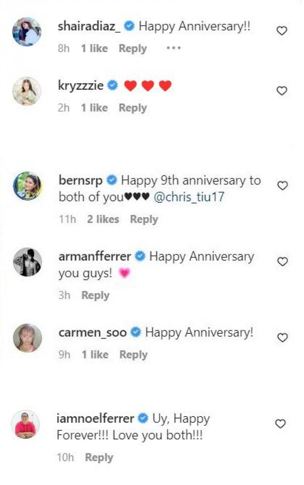The image size is (304, 485).
Task: Open carmen_soo's avatar
Action: coord(27,338)
